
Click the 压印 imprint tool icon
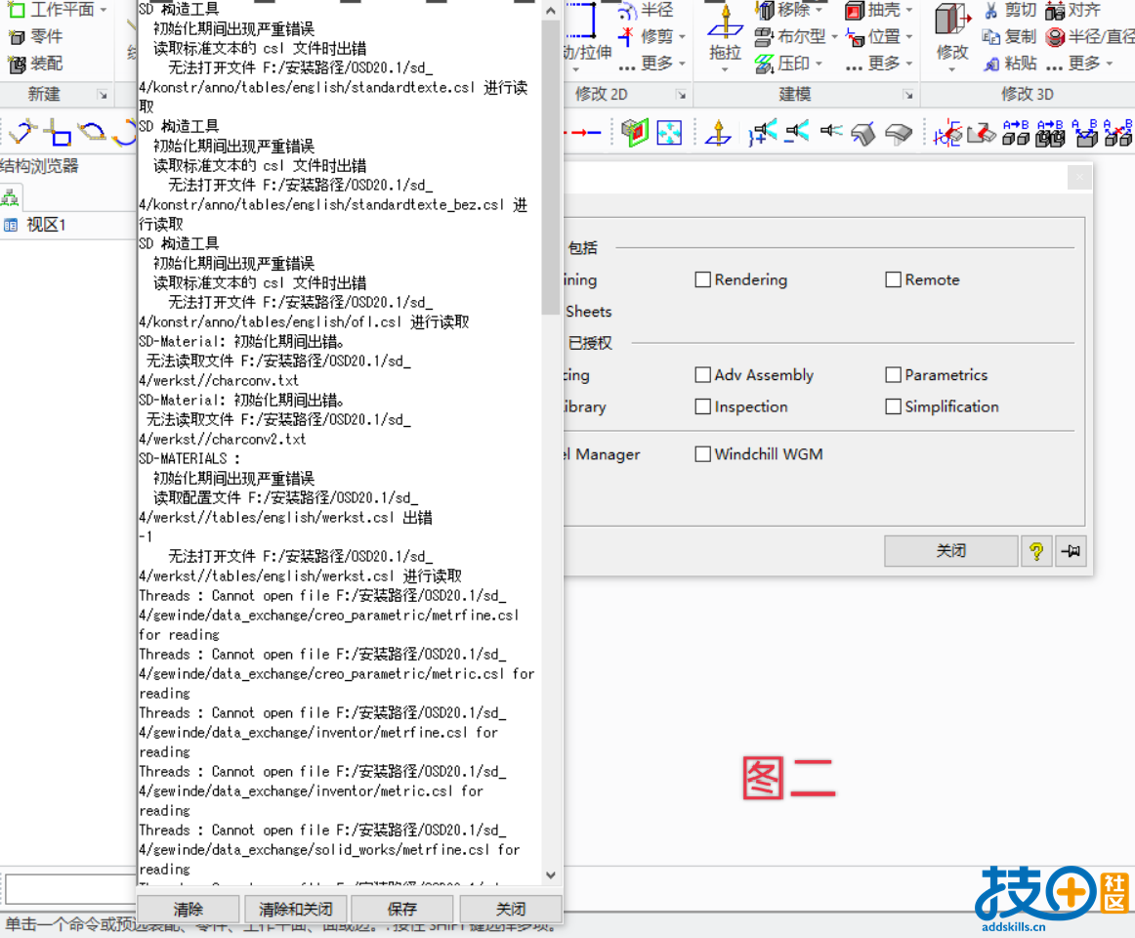tap(765, 64)
